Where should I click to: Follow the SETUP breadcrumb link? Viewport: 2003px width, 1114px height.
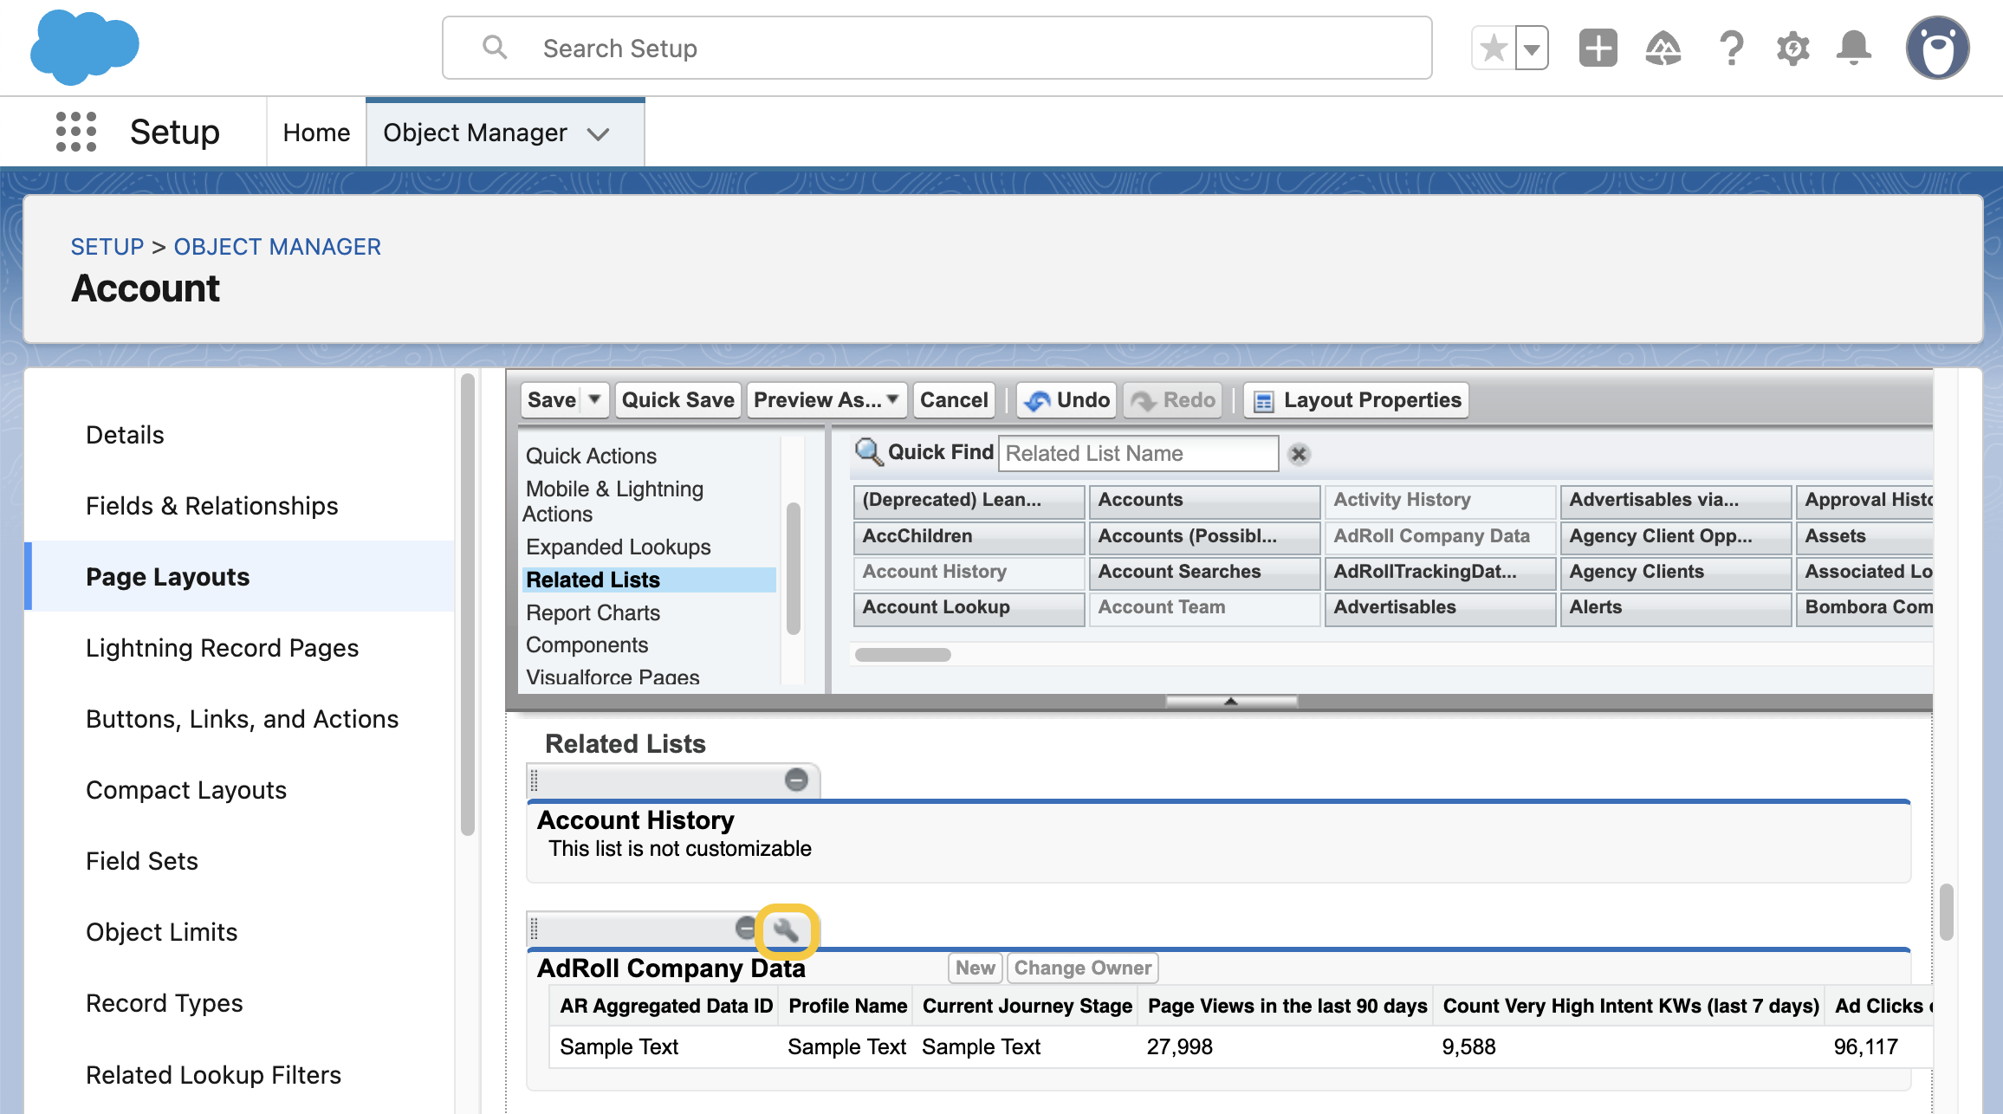pyautogui.click(x=107, y=247)
